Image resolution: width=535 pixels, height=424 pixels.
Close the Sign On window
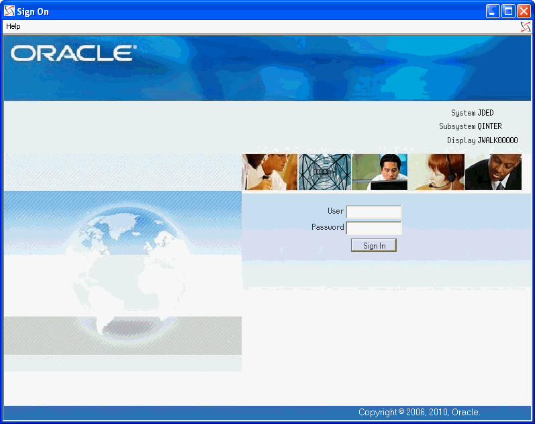click(x=524, y=11)
